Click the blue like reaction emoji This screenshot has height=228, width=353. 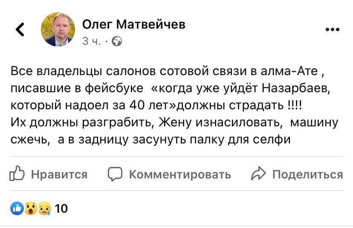17,208
